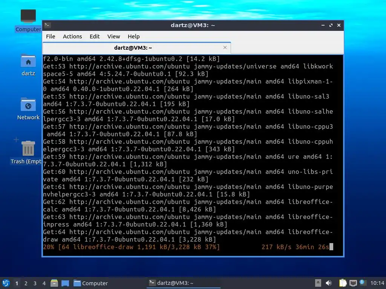Click the 'Get:59' ure package line

pos(188,160)
